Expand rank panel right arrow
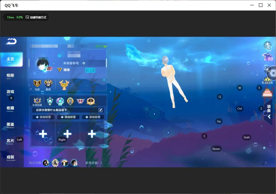 (104, 80)
